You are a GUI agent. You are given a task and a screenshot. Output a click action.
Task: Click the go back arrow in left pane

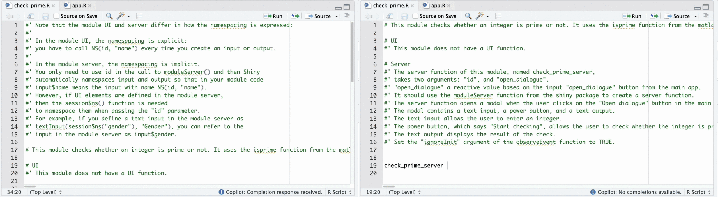point(9,16)
